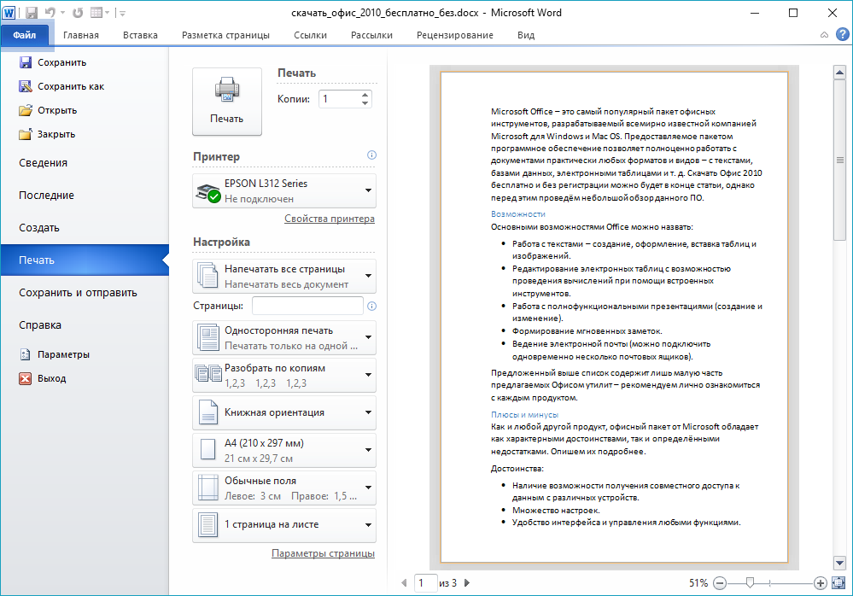Click the Выход red X icon
This screenshot has height=596, width=853.
[25, 378]
